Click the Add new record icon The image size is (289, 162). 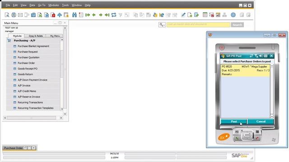tap(81, 15)
